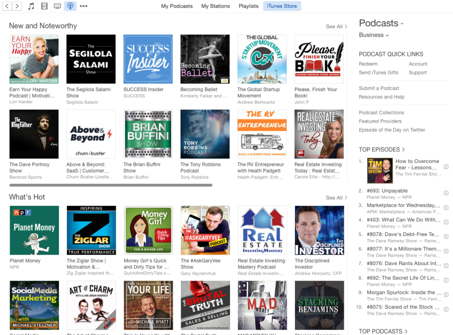Viewport: 453px width, 335px height.
Task: Click clean badge beside Morgan Spurlock episode
Action: pos(446,295)
